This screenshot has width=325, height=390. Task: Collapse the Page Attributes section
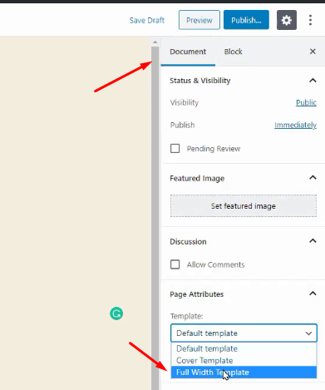(x=313, y=294)
